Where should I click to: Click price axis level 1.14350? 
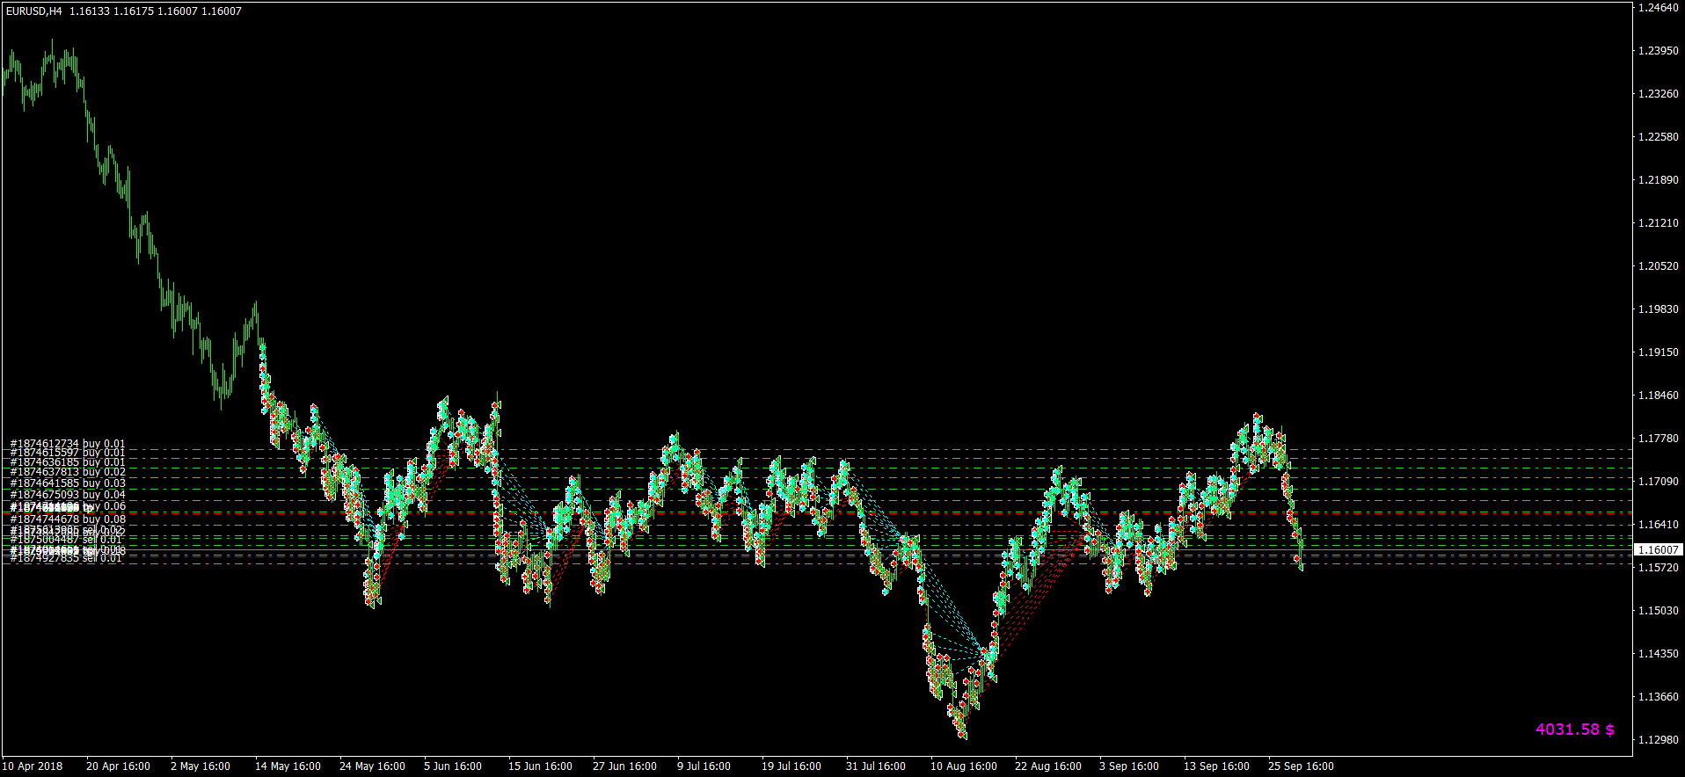coord(1658,654)
